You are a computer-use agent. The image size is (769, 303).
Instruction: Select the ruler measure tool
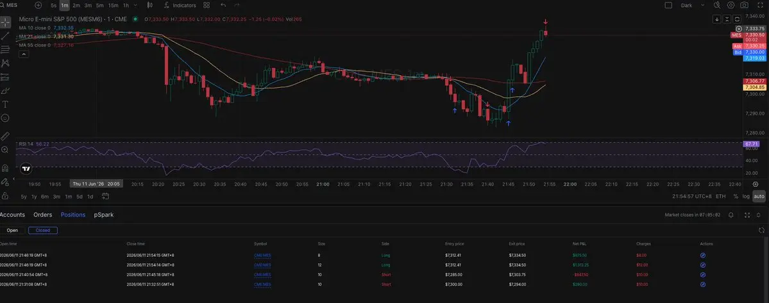(5, 136)
